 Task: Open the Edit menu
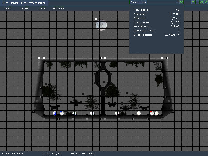pos(25,9)
